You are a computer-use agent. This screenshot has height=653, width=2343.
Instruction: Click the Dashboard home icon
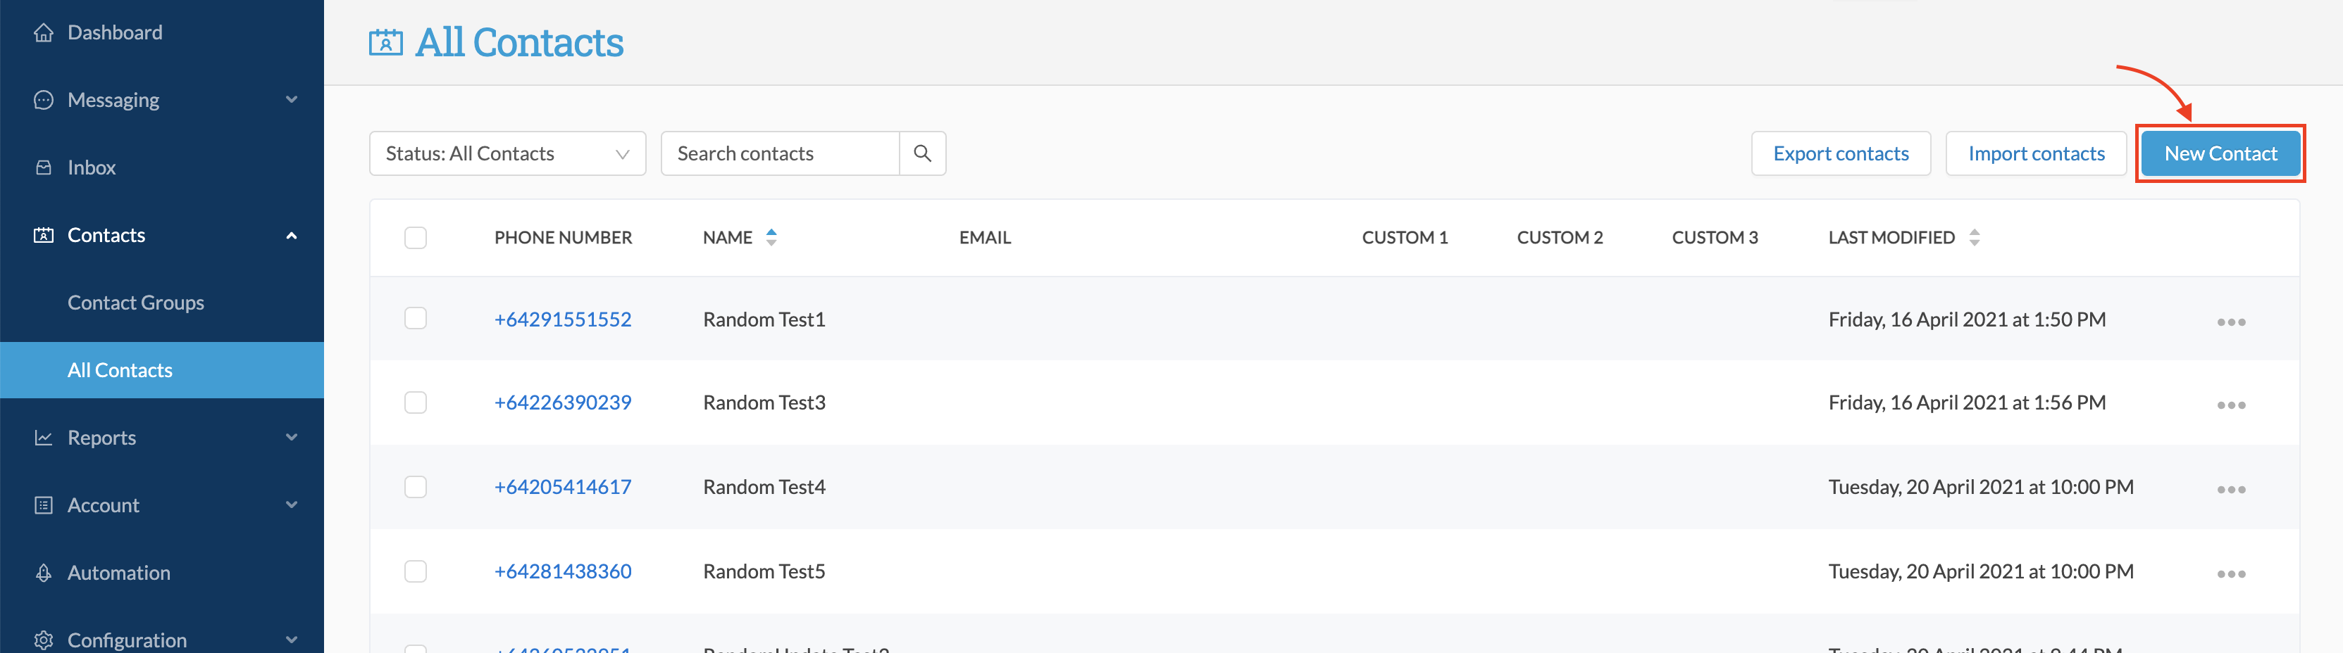44,32
